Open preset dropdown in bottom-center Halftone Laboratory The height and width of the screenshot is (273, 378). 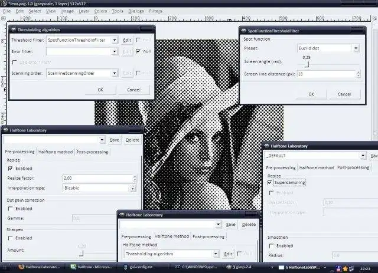(218, 225)
